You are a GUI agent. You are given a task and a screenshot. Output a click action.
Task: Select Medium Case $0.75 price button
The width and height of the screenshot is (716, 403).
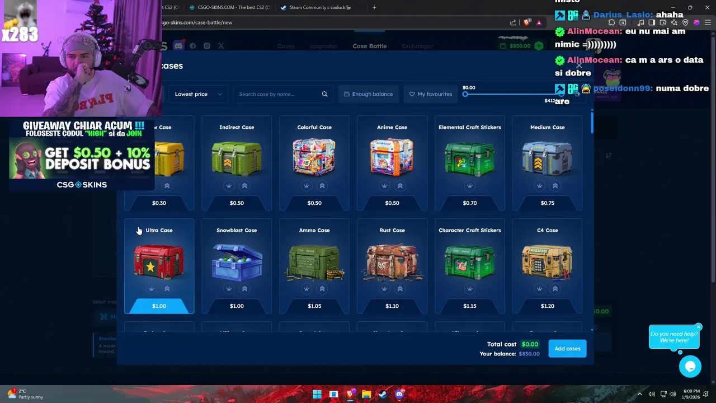coord(548,203)
